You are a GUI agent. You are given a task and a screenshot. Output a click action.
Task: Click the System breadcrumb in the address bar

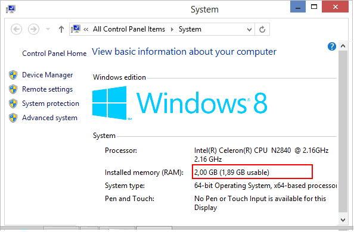point(190,29)
